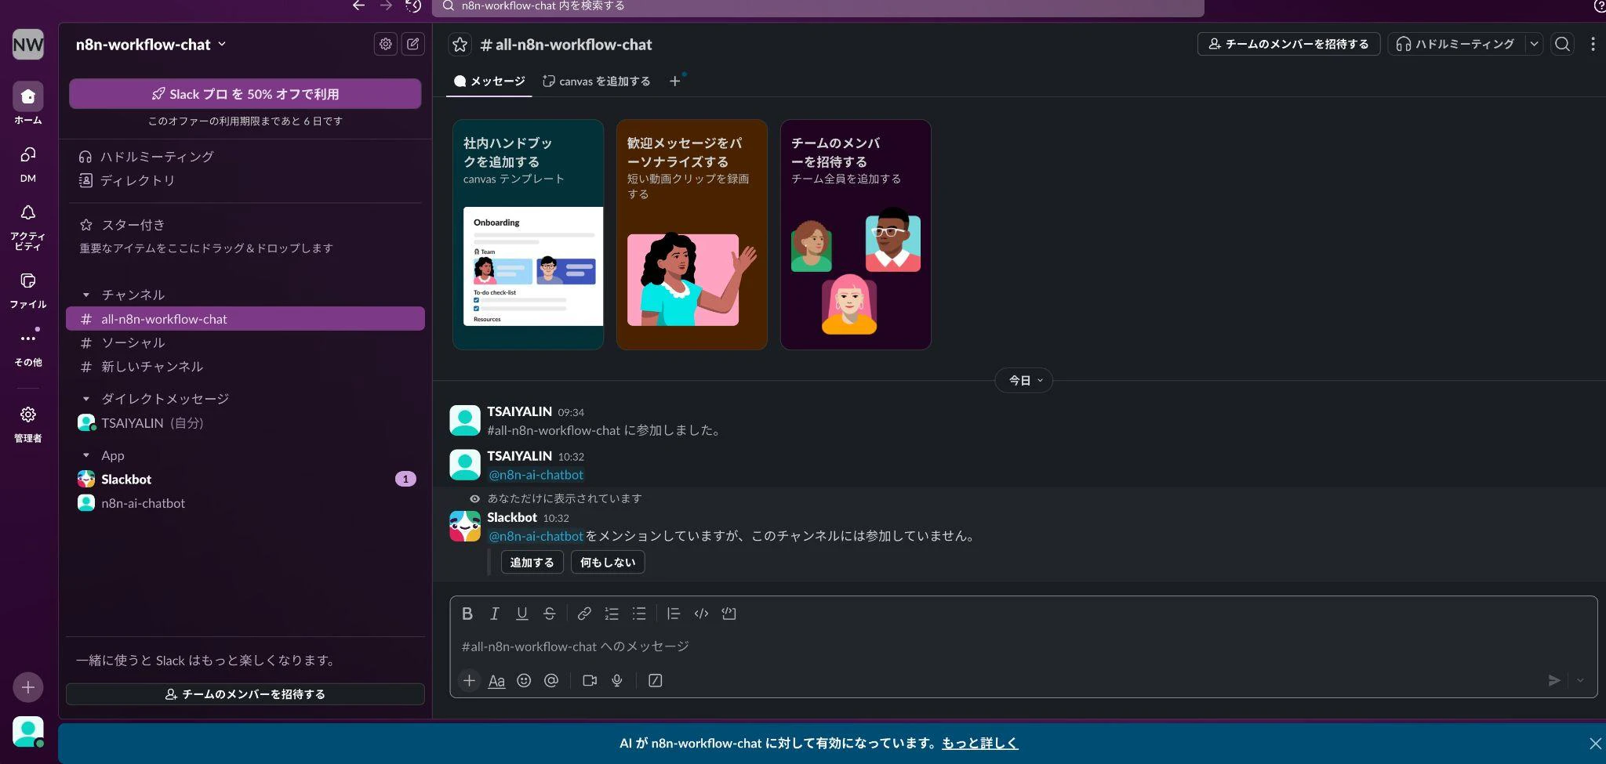1606x764 pixels.
Task: Go back using the history back arrow
Action: click(x=358, y=5)
